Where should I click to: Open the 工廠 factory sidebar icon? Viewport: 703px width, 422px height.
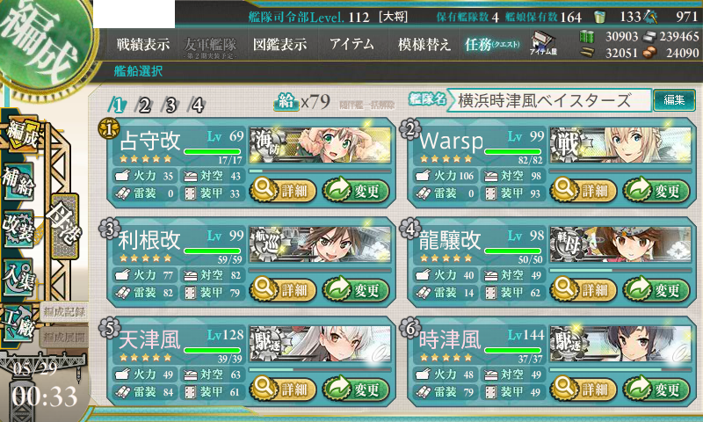click(x=18, y=324)
